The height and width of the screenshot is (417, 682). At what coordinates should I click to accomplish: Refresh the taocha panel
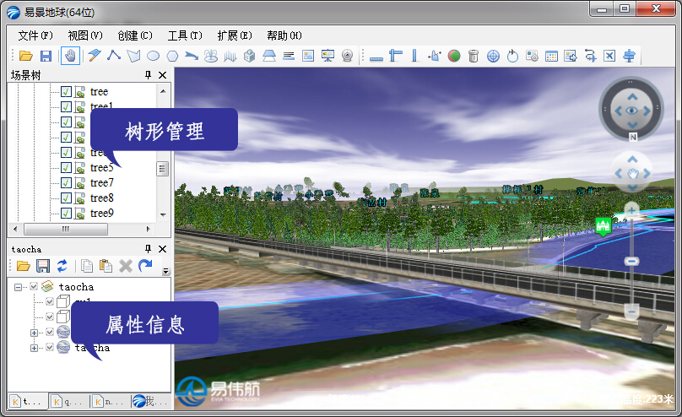coord(62,266)
